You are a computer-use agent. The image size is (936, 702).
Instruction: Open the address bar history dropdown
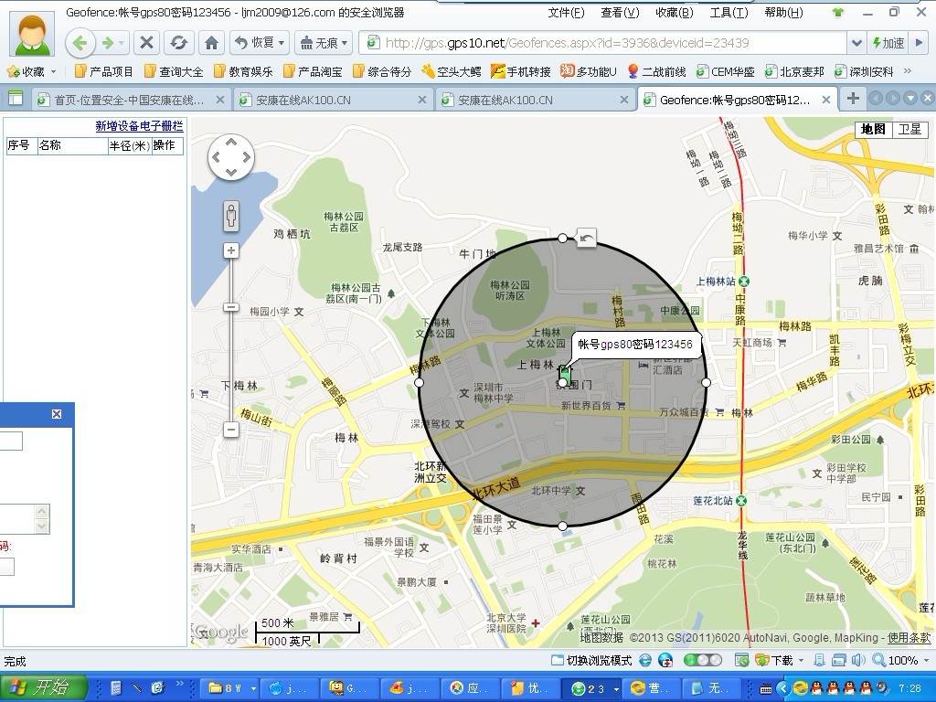(x=856, y=42)
